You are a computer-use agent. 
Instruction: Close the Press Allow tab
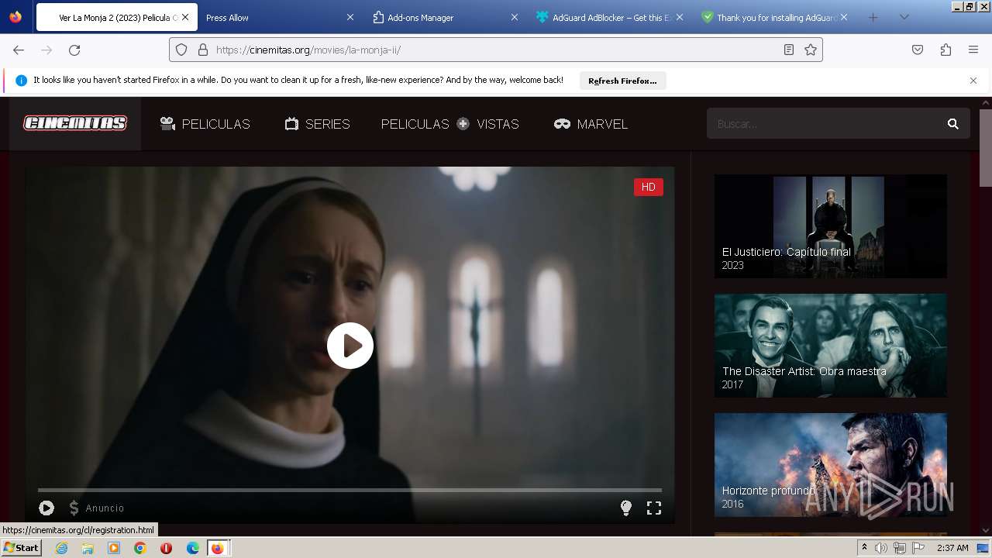(x=350, y=17)
